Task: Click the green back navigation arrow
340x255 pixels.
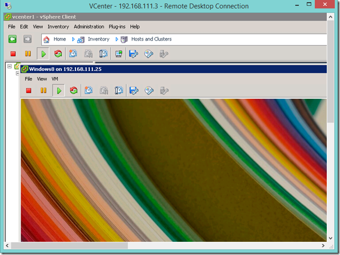Action: [x=12, y=39]
